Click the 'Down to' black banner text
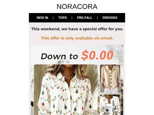This screenshot has height=115, width=154. [60, 56]
